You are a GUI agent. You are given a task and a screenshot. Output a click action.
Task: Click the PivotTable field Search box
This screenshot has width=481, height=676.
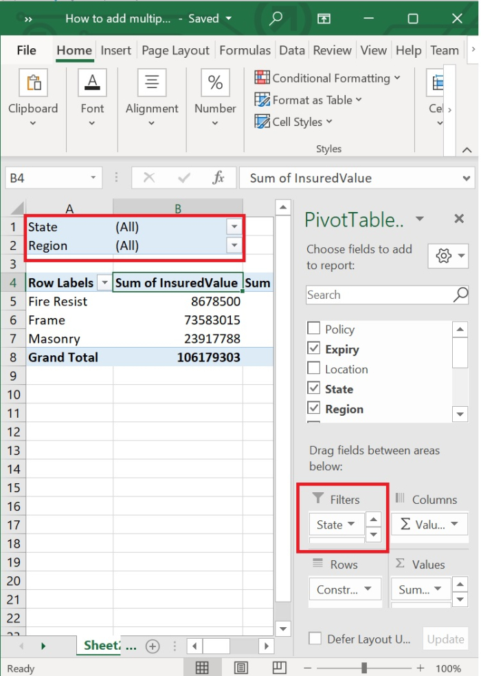pyautogui.click(x=379, y=295)
